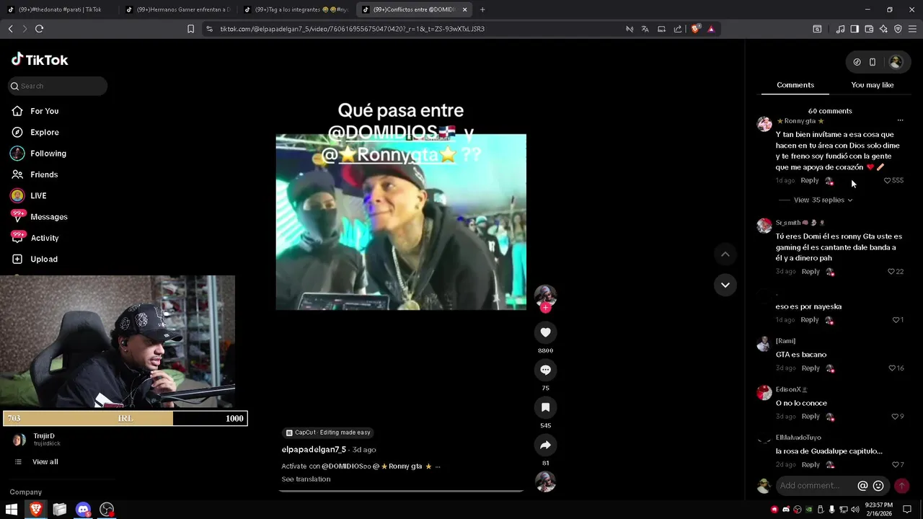Open the new tab plus button
The width and height of the screenshot is (923, 519).
point(482,9)
